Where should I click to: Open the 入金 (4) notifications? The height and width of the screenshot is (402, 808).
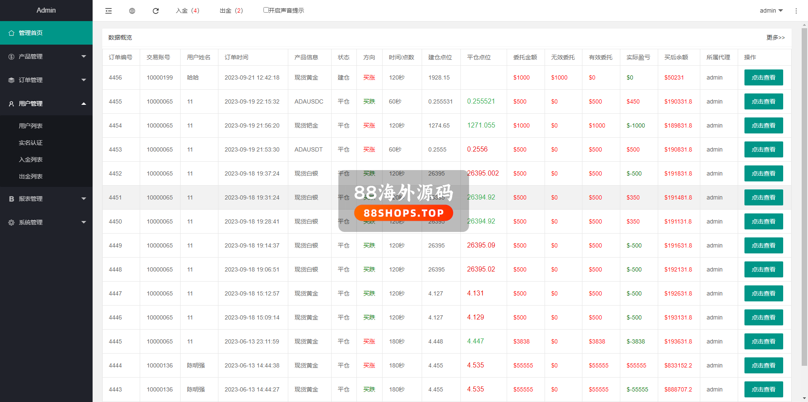coord(187,11)
